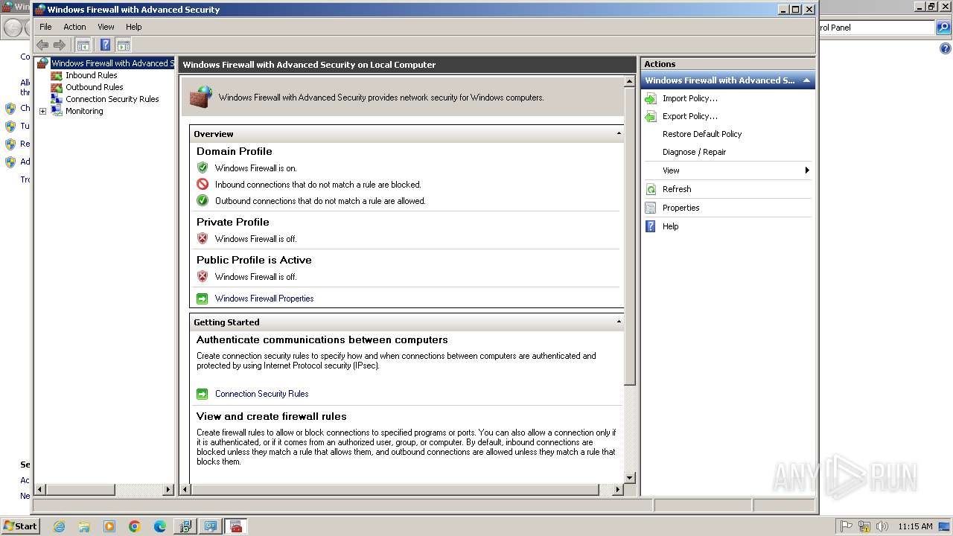The width and height of the screenshot is (953, 536).
Task: Select the Inbound Rules icon in the tree
Action: pyautogui.click(x=57, y=75)
